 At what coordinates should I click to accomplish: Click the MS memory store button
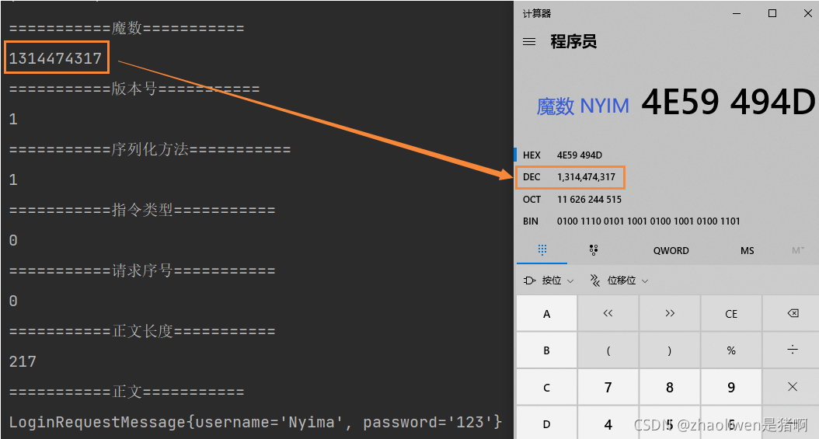[747, 250]
